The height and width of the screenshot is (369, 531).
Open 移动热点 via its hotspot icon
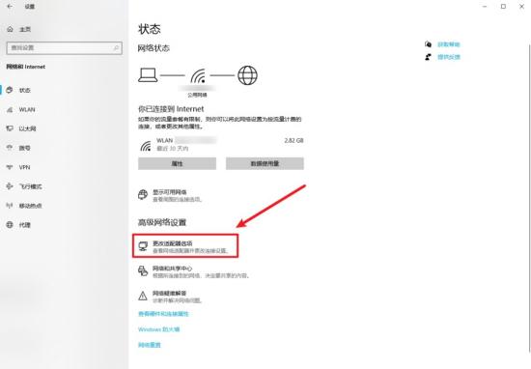click(10, 206)
